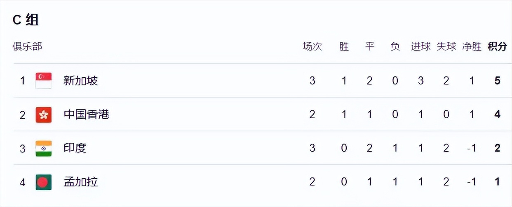Click the 俱乐部 column header

click(27, 46)
